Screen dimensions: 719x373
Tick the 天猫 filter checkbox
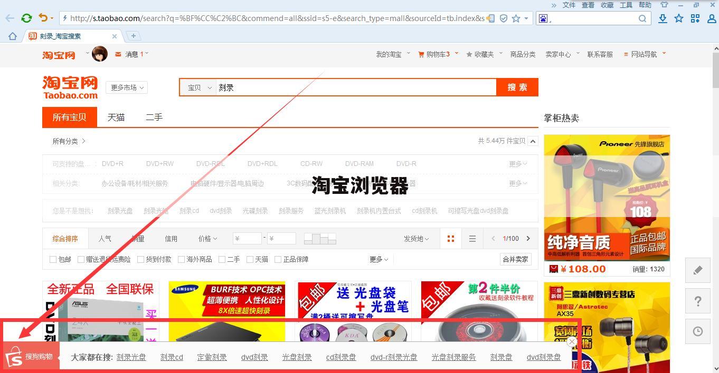(250, 259)
